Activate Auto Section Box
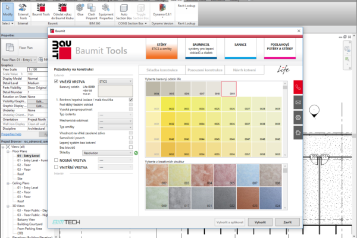This screenshot has height=238, width=357. (x=124, y=12)
